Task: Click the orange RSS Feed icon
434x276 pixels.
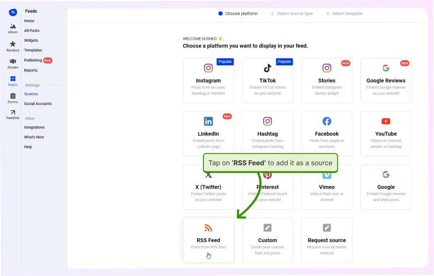Action: click(x=208, y=228)
